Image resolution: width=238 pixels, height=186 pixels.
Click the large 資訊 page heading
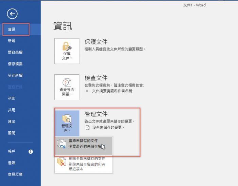click(x=63, y=26)
